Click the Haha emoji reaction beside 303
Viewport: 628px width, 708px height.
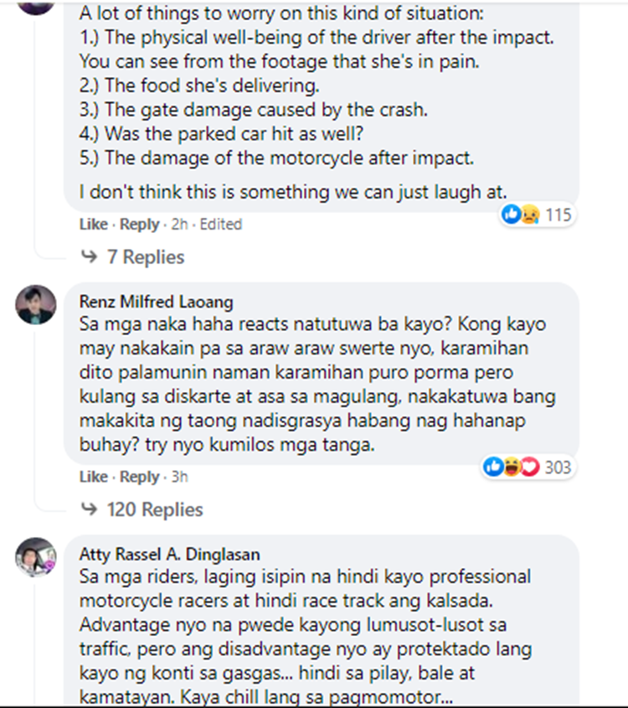tap(511, 467)
